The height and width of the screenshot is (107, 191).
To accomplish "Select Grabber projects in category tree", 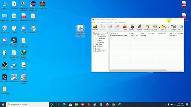I will (x=101, y=50).
